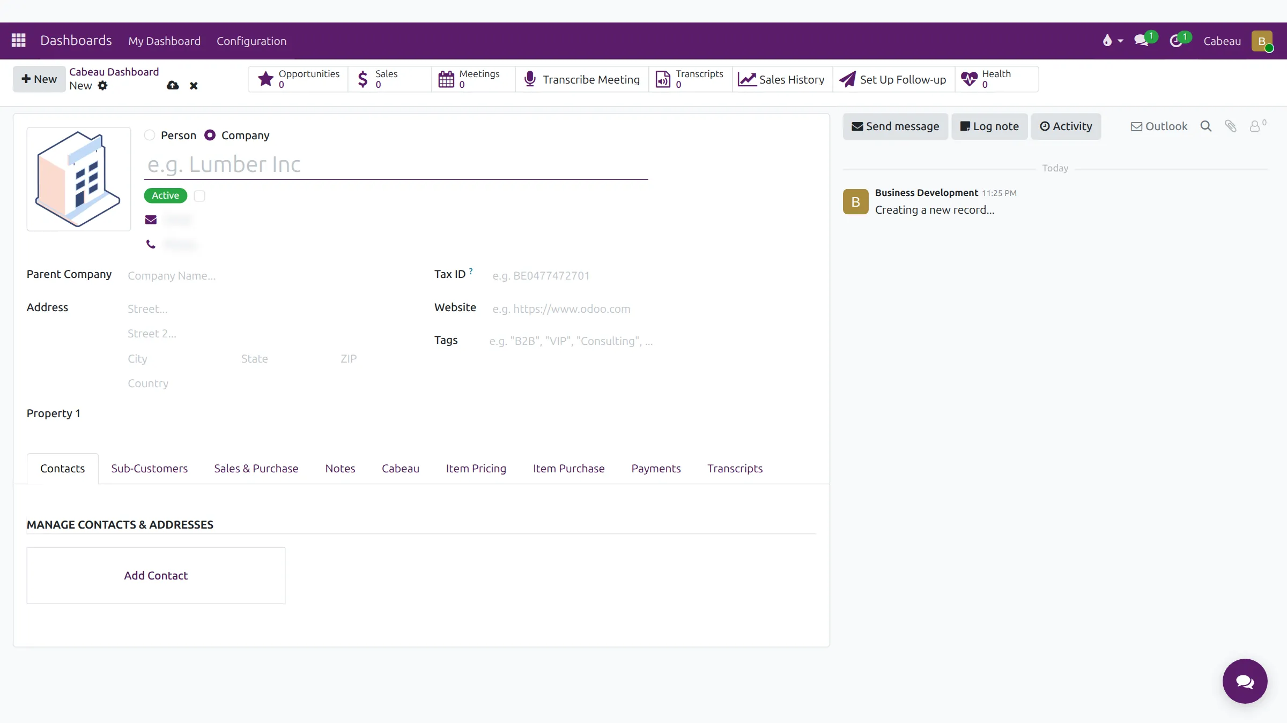Open the droplet debug dropdown in navbar
This screenshot has width=1287, height=723.
[x=1112, y=41]
